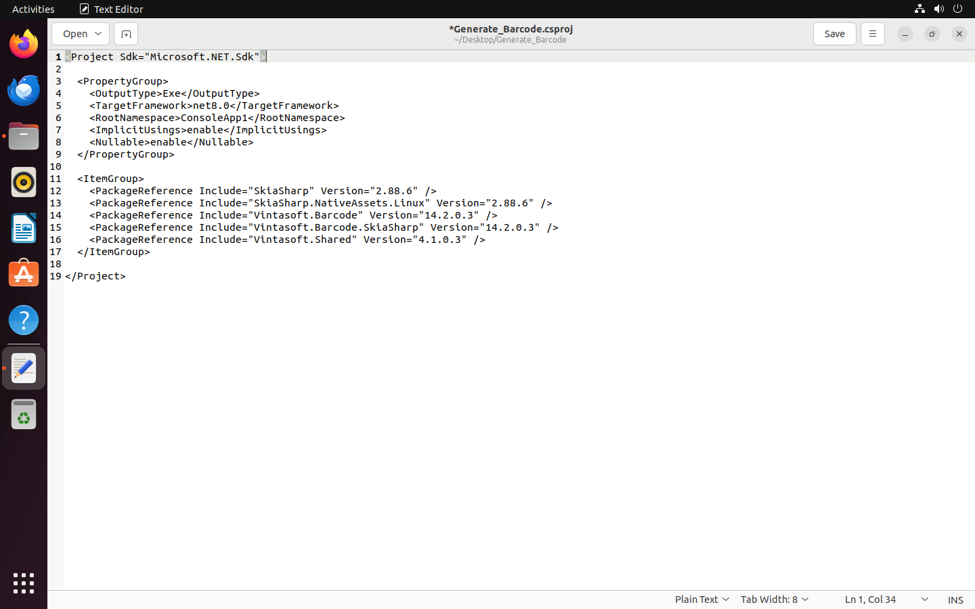The height and width of the screenshot is (609, 975).
Task: Click the new document tab icon
Action: point(126,34)
